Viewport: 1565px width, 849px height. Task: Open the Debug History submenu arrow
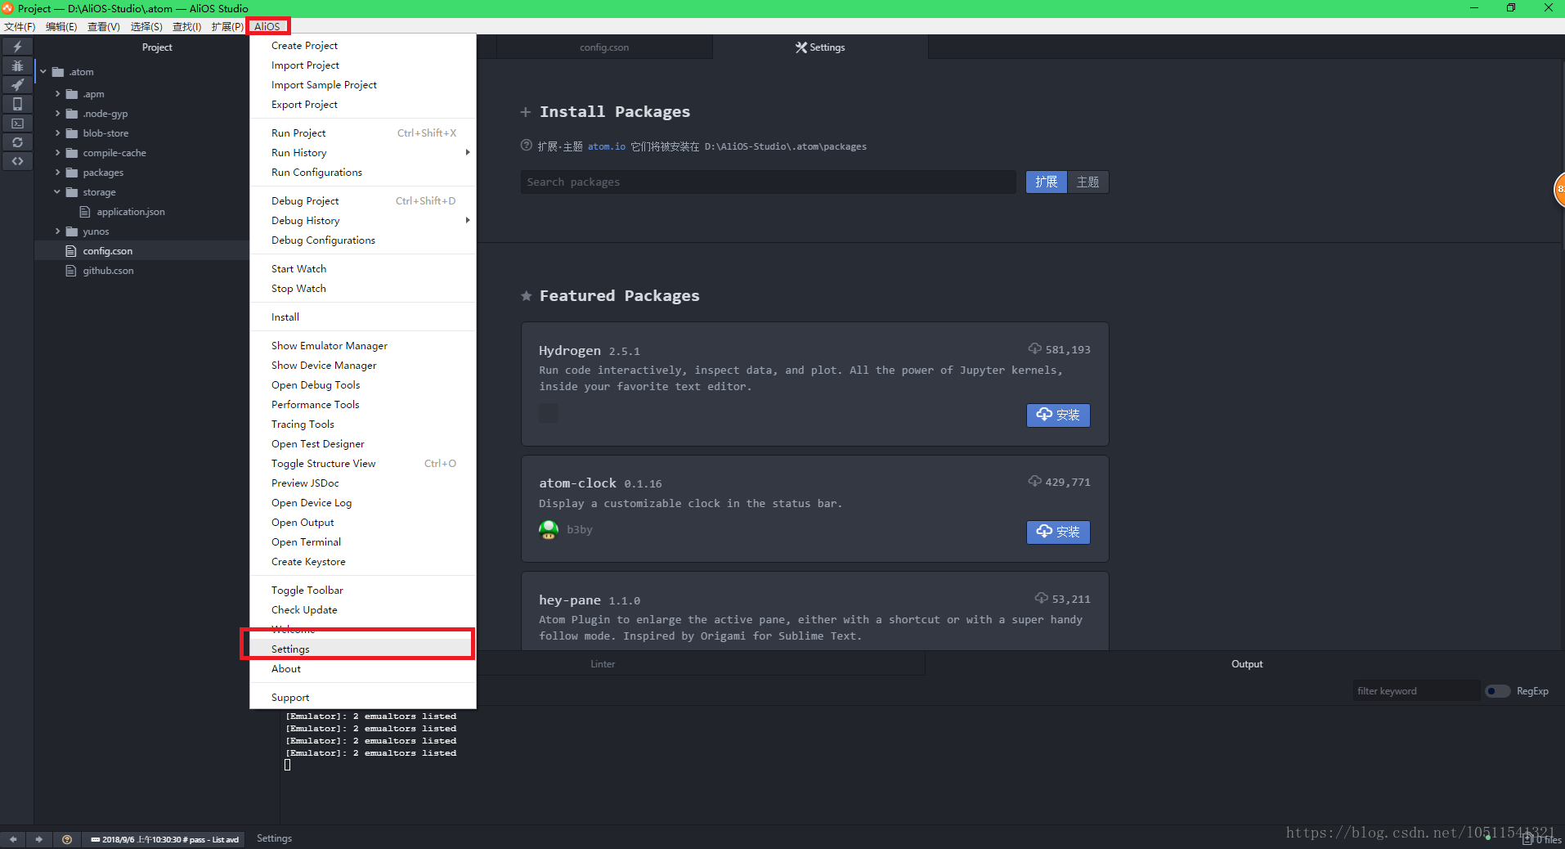[468, 220]
